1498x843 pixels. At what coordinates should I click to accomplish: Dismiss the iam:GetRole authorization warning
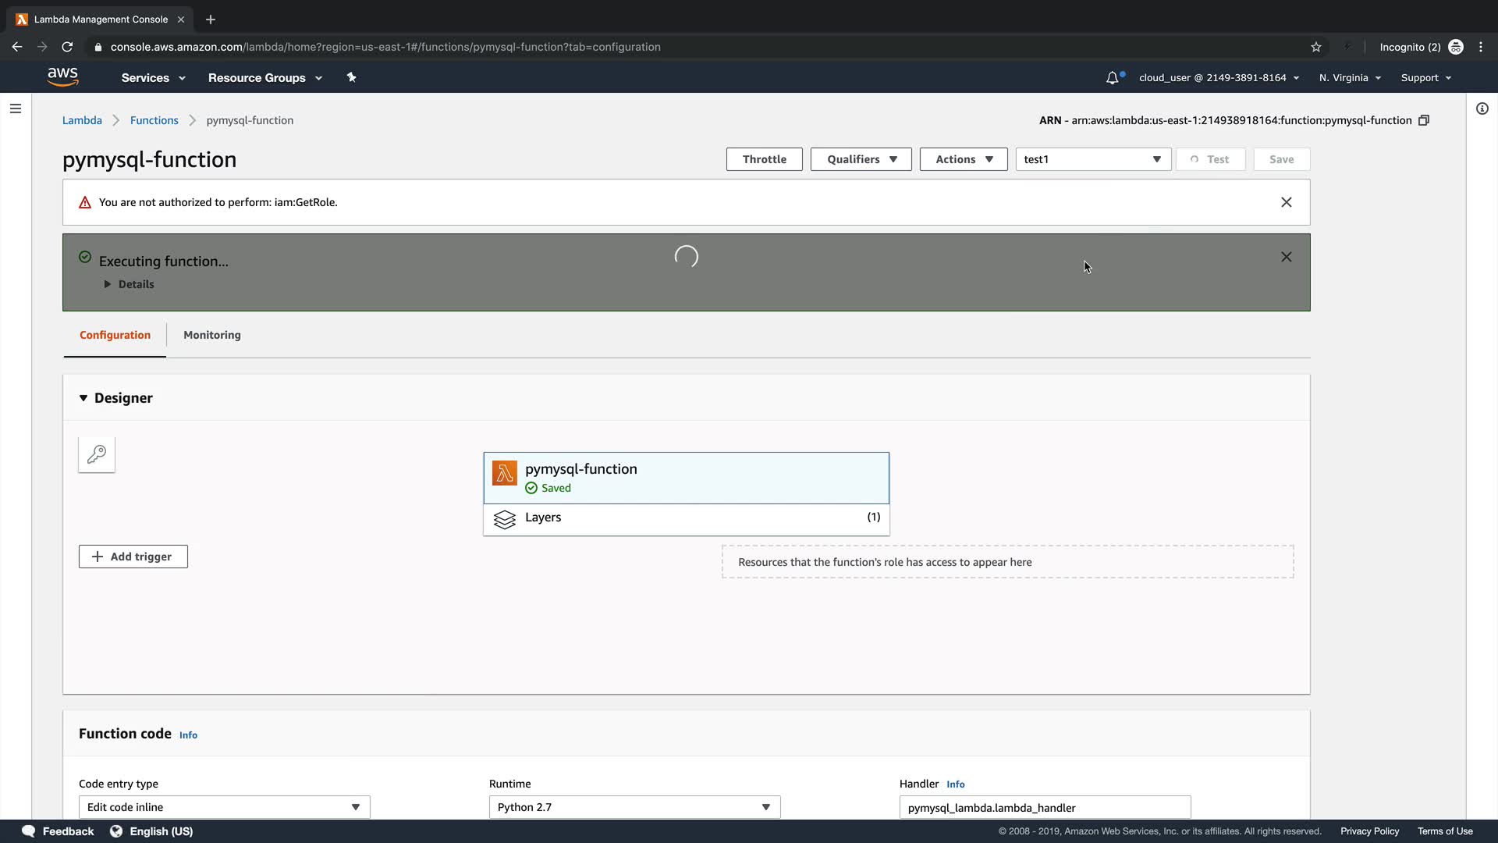click(x=1286, y=202)
